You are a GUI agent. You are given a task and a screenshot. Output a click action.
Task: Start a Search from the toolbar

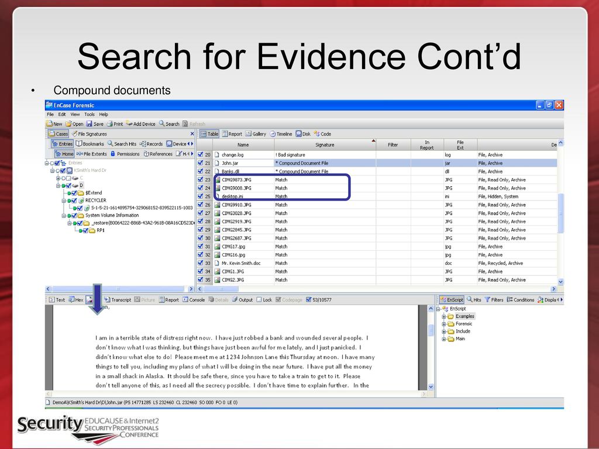tap(169, 124)
